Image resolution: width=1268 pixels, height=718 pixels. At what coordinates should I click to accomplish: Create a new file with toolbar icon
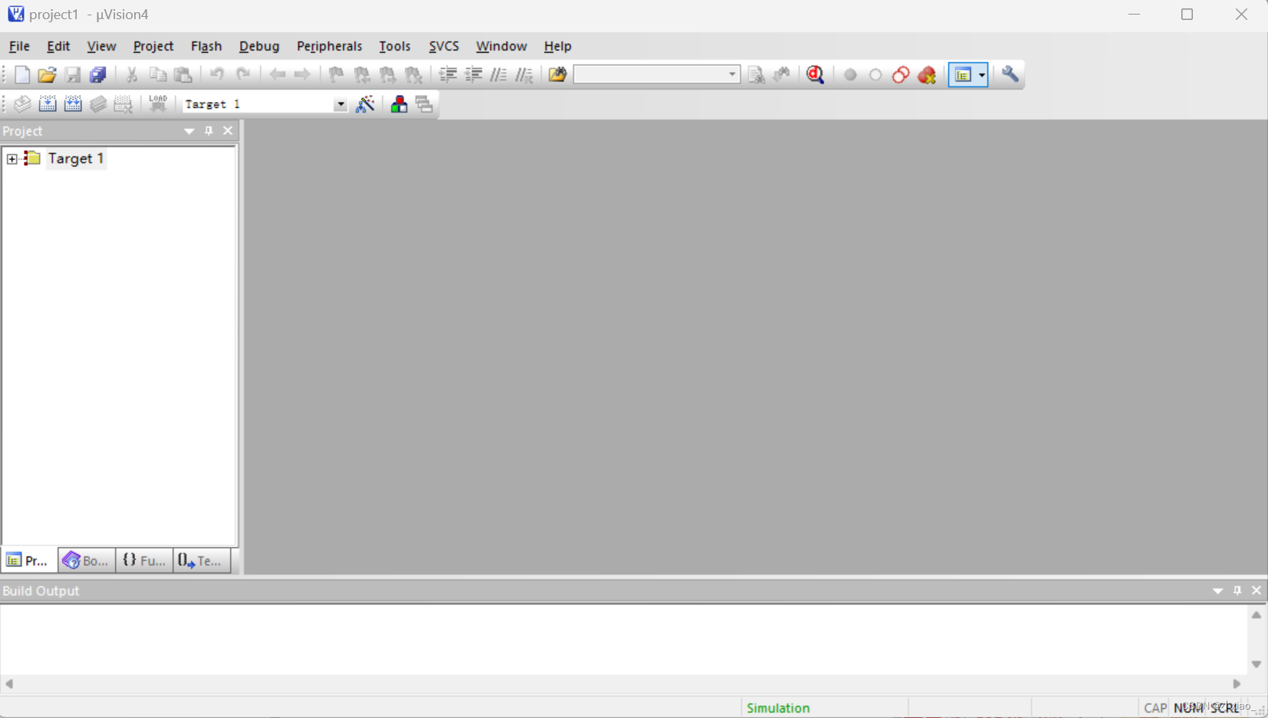pos(21,74)
